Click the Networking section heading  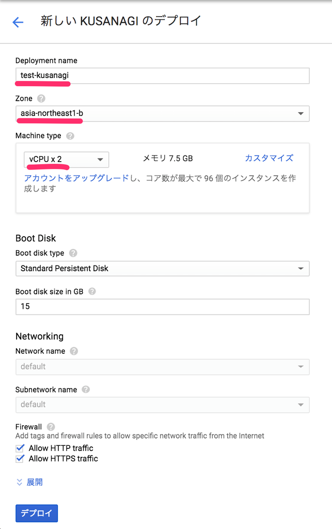pos(39,336)
